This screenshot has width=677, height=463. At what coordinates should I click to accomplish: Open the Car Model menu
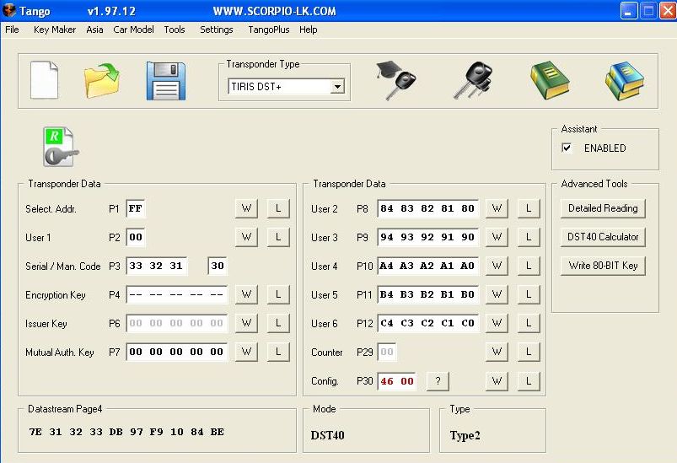tap(133, 30)
